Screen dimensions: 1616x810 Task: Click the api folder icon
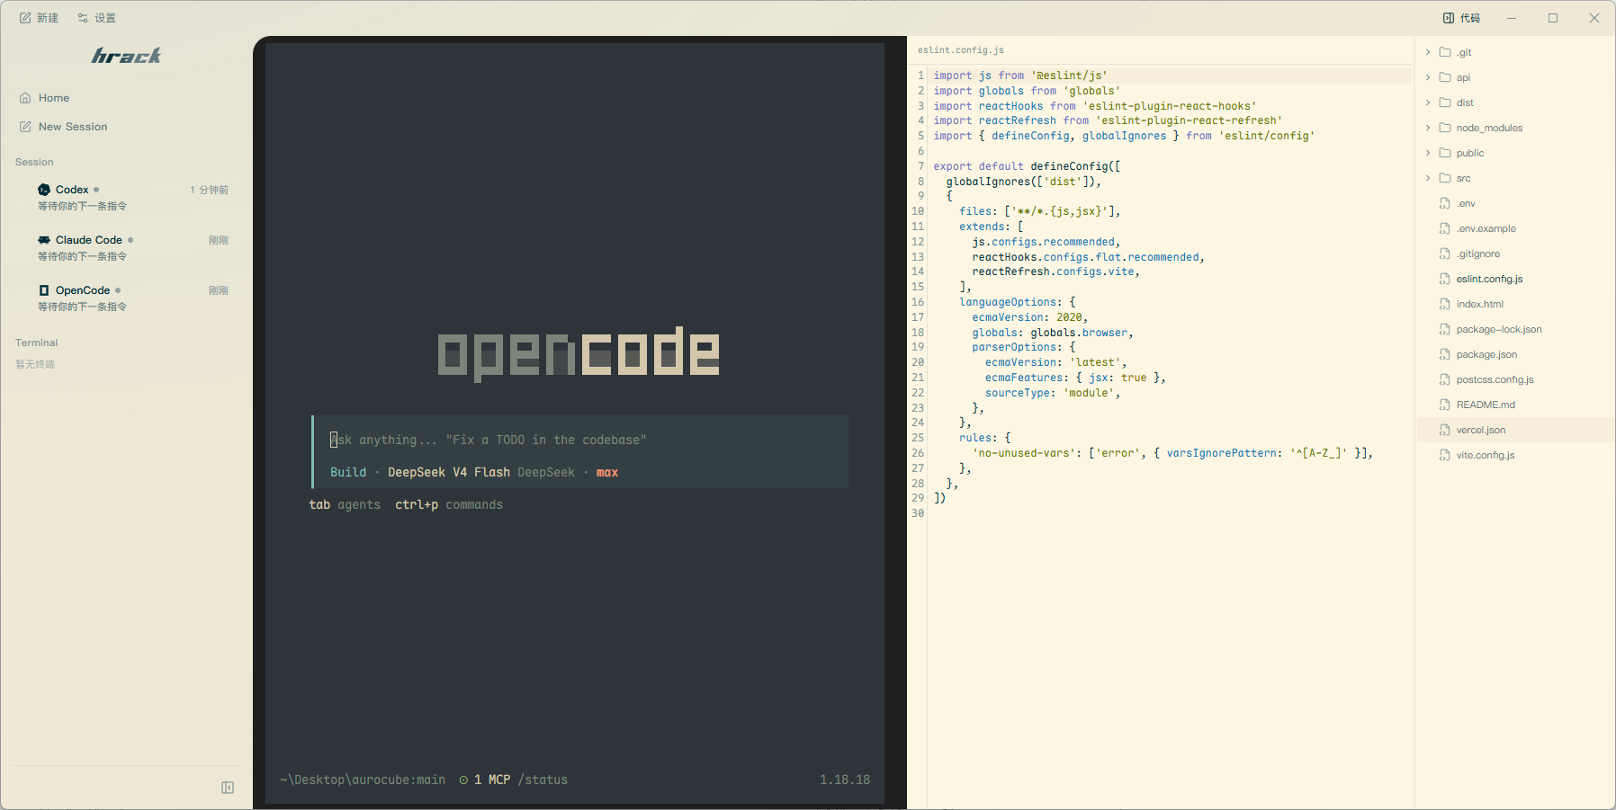click(x=1445, y=77)
